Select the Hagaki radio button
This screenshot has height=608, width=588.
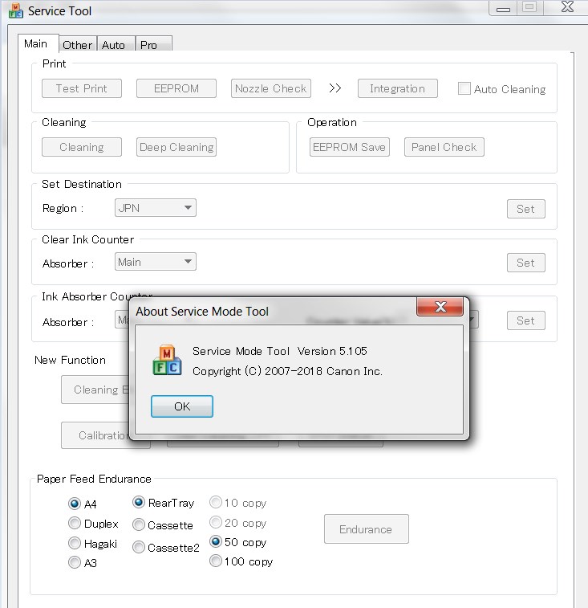point(75,543)
